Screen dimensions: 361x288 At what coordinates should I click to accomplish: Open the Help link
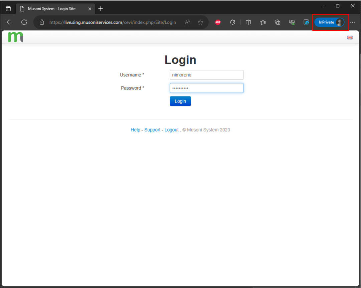click(x=135, y=130)
